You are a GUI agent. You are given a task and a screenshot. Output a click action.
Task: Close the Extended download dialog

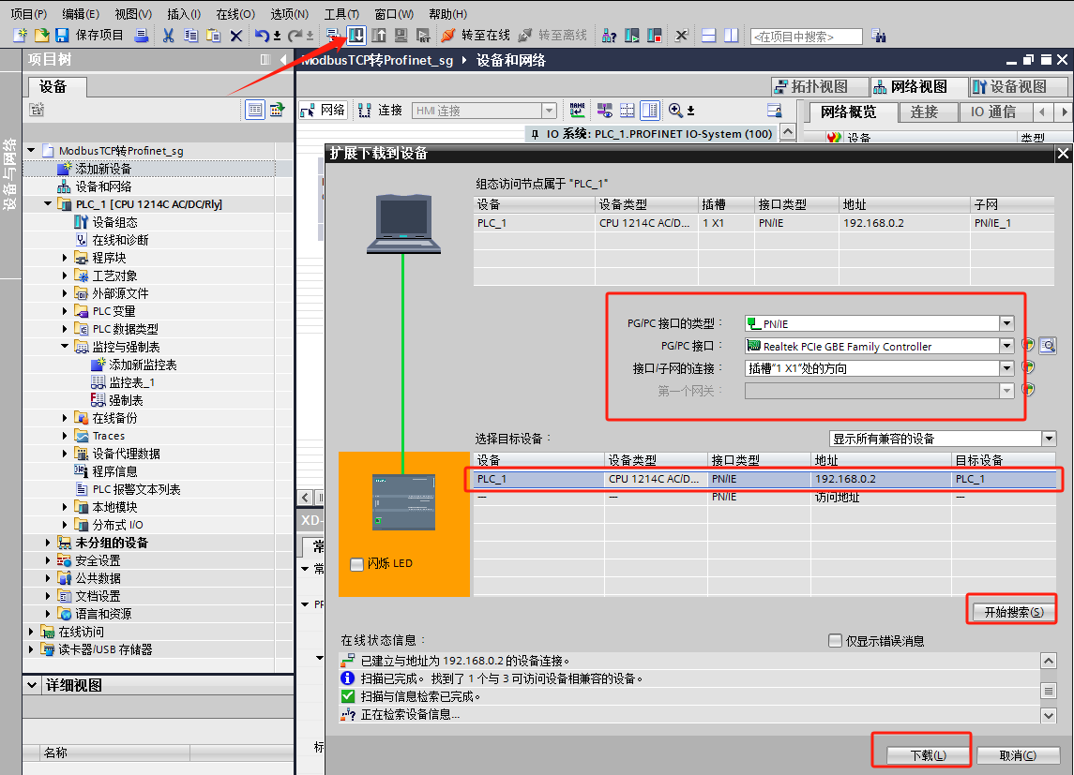point(1063,154)
